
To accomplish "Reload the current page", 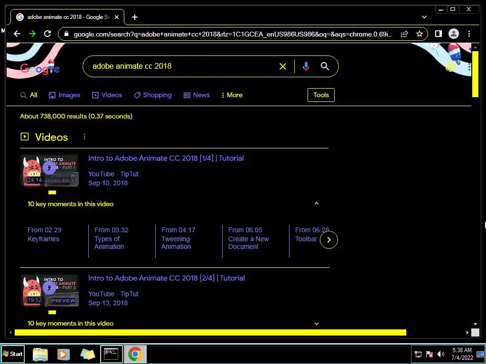I will [47, 34].
